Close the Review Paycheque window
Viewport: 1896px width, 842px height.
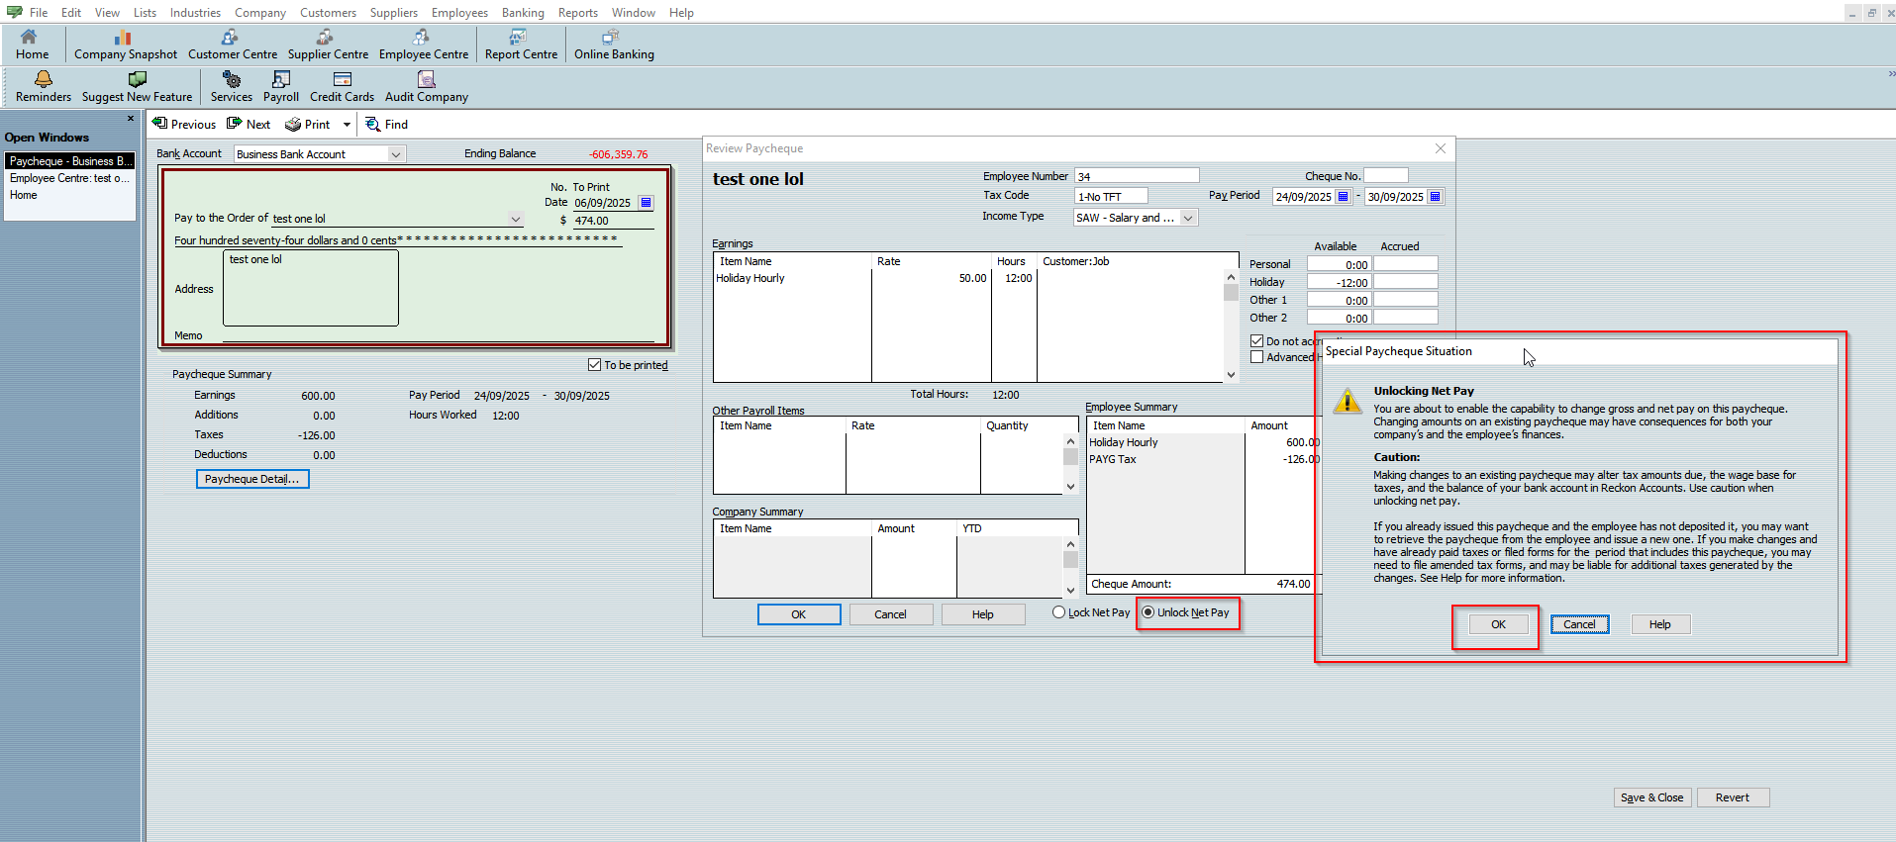click(1441, 148)
